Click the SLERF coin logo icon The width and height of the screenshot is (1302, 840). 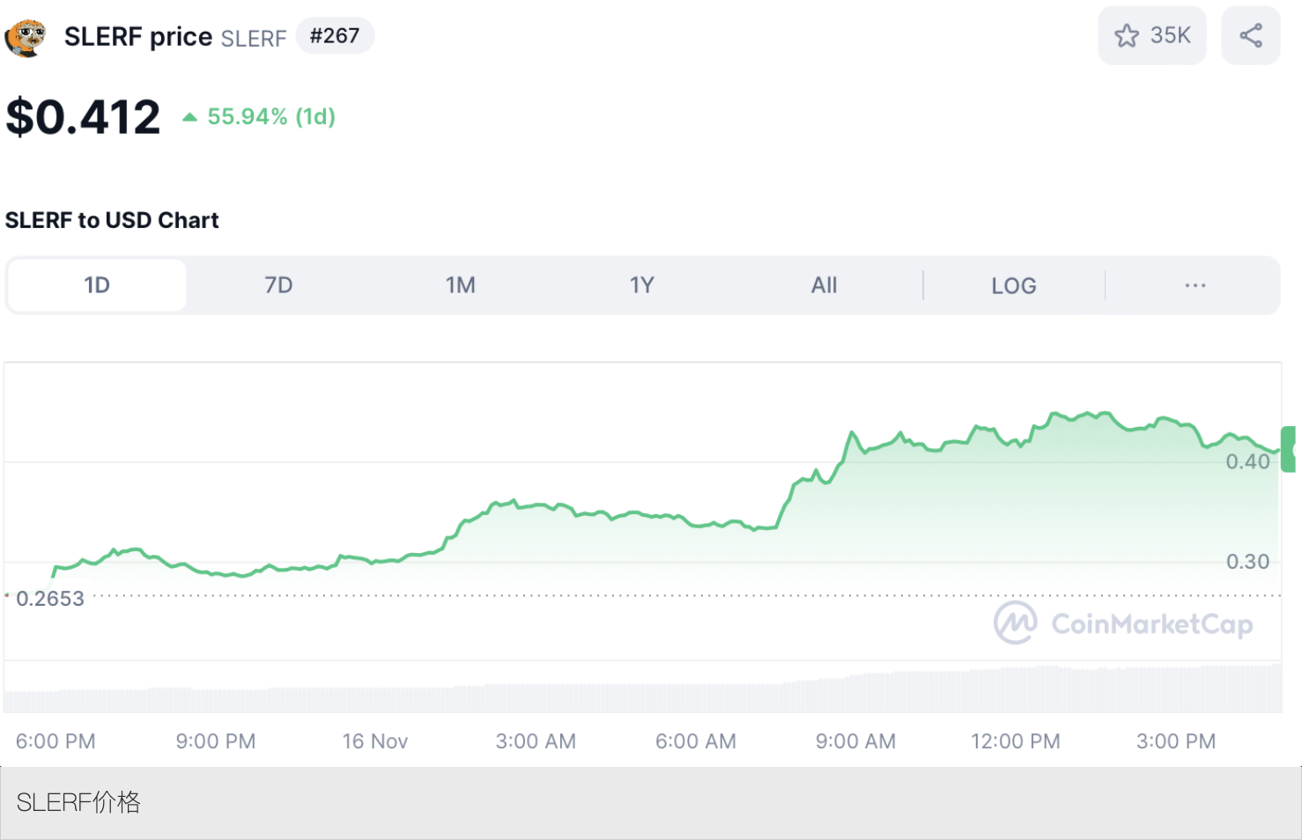pos(26,37)
